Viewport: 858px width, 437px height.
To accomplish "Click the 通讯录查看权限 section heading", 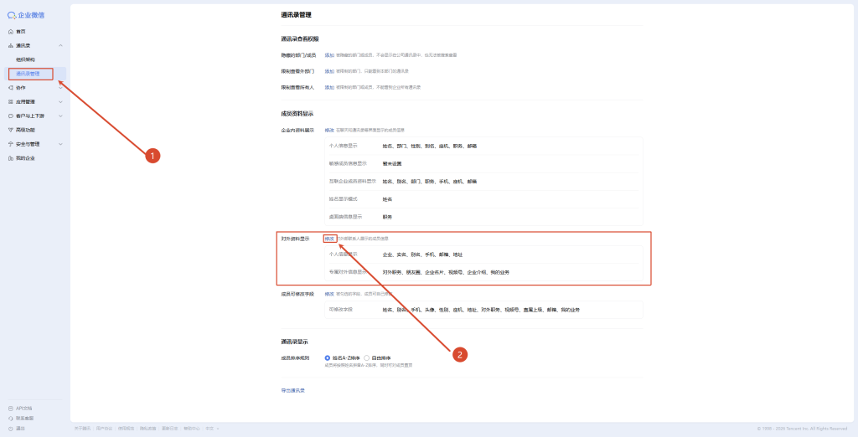I will pos(300,39).
